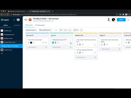Collapse the sidebar with the hamburger arrow icon

tap(25, 20)
